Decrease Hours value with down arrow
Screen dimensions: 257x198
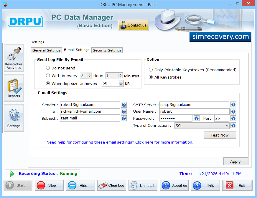[89, 77]
